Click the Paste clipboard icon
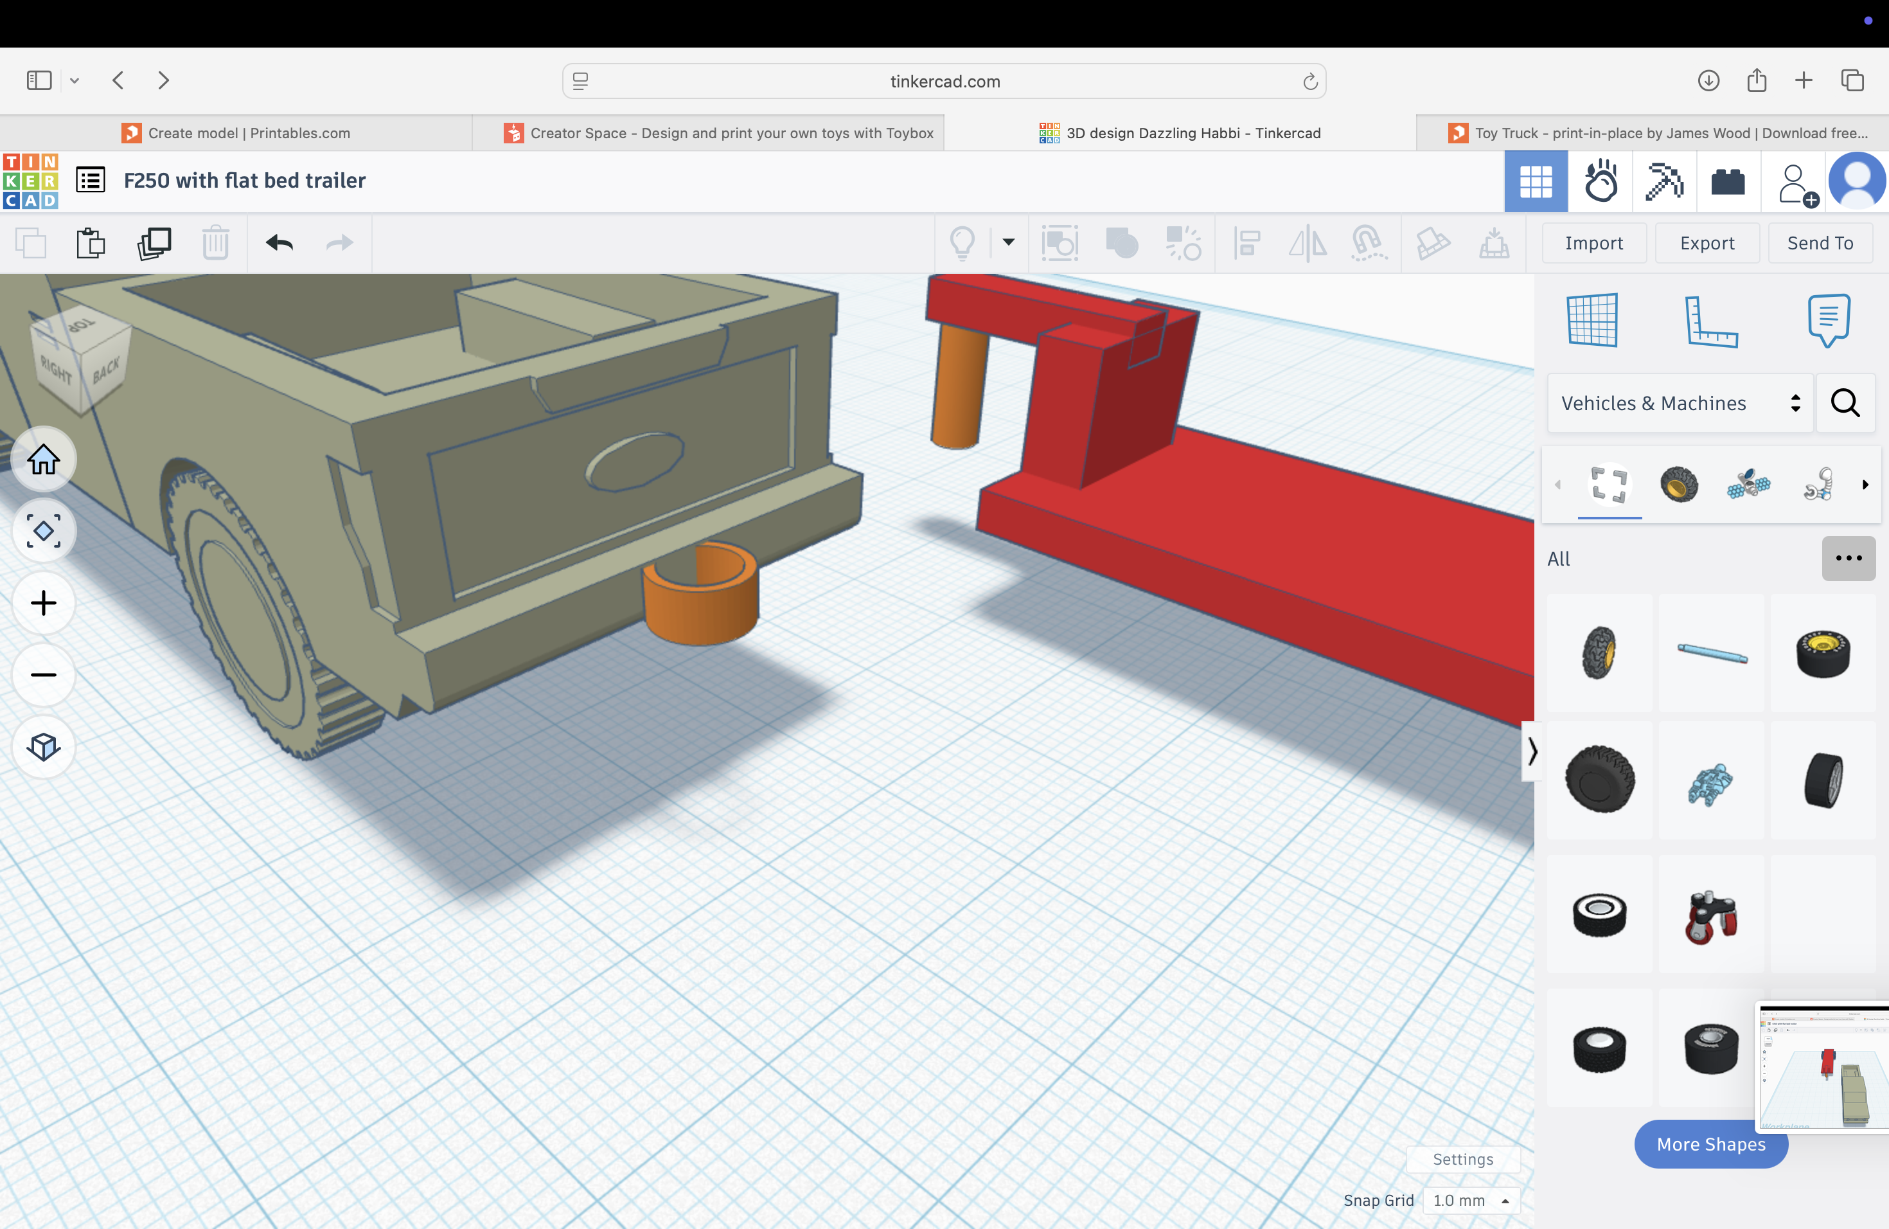Screen dimensions: 1889x1229 [91, 243]
